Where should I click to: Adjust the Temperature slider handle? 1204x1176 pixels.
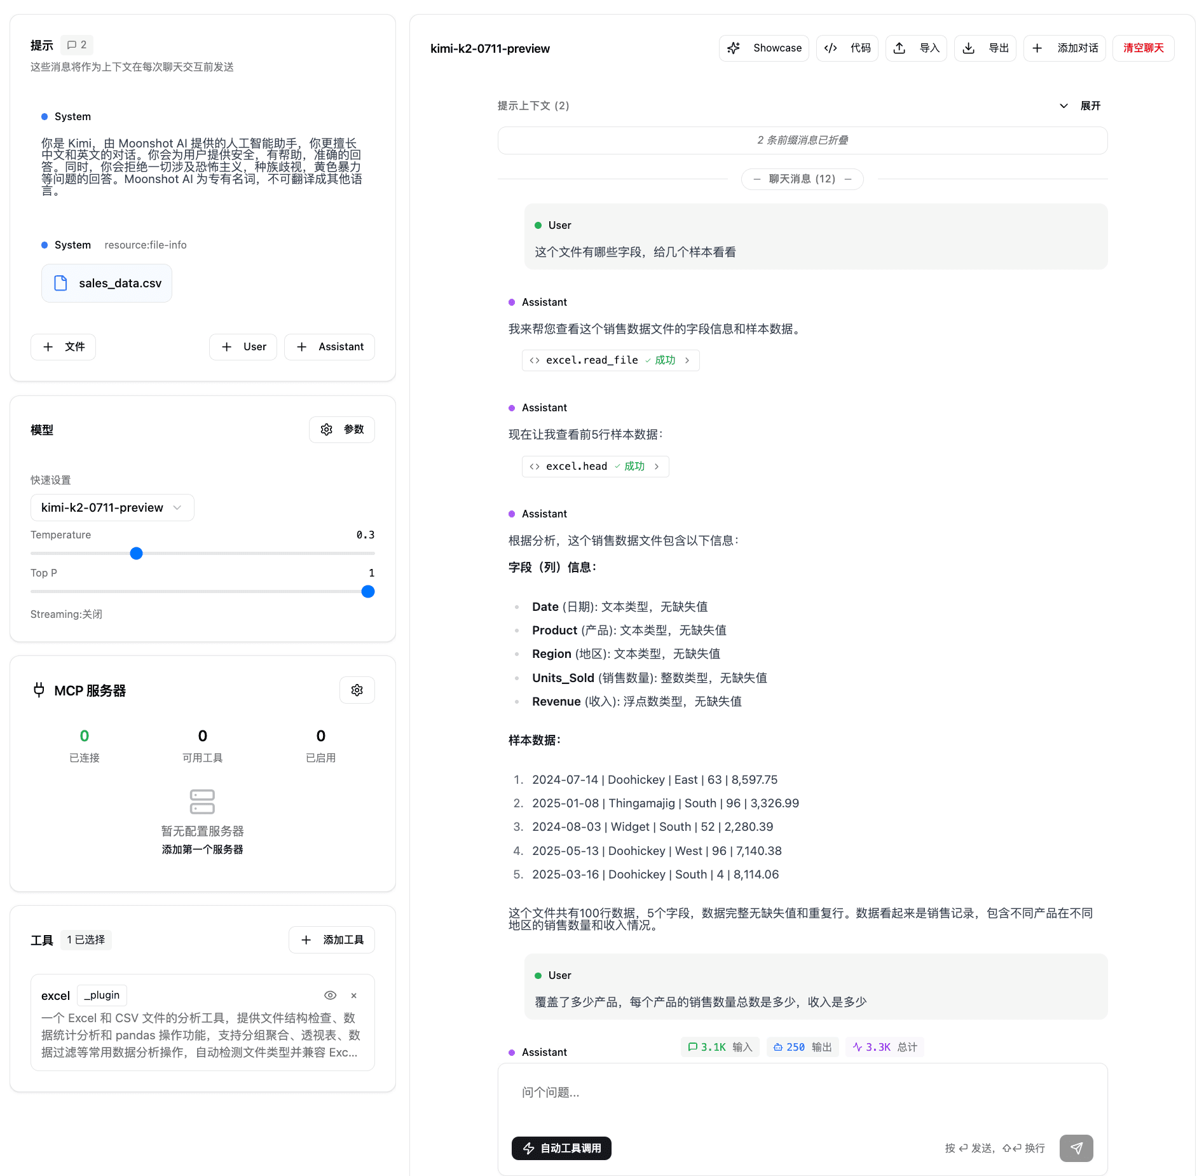pyautogui.click(x=136, y=554)
